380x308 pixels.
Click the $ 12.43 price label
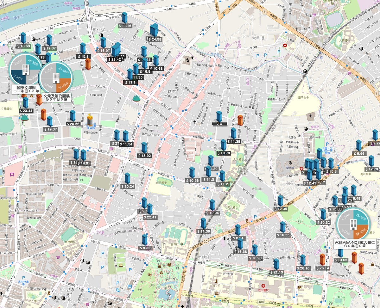click(x=309, y=183)
